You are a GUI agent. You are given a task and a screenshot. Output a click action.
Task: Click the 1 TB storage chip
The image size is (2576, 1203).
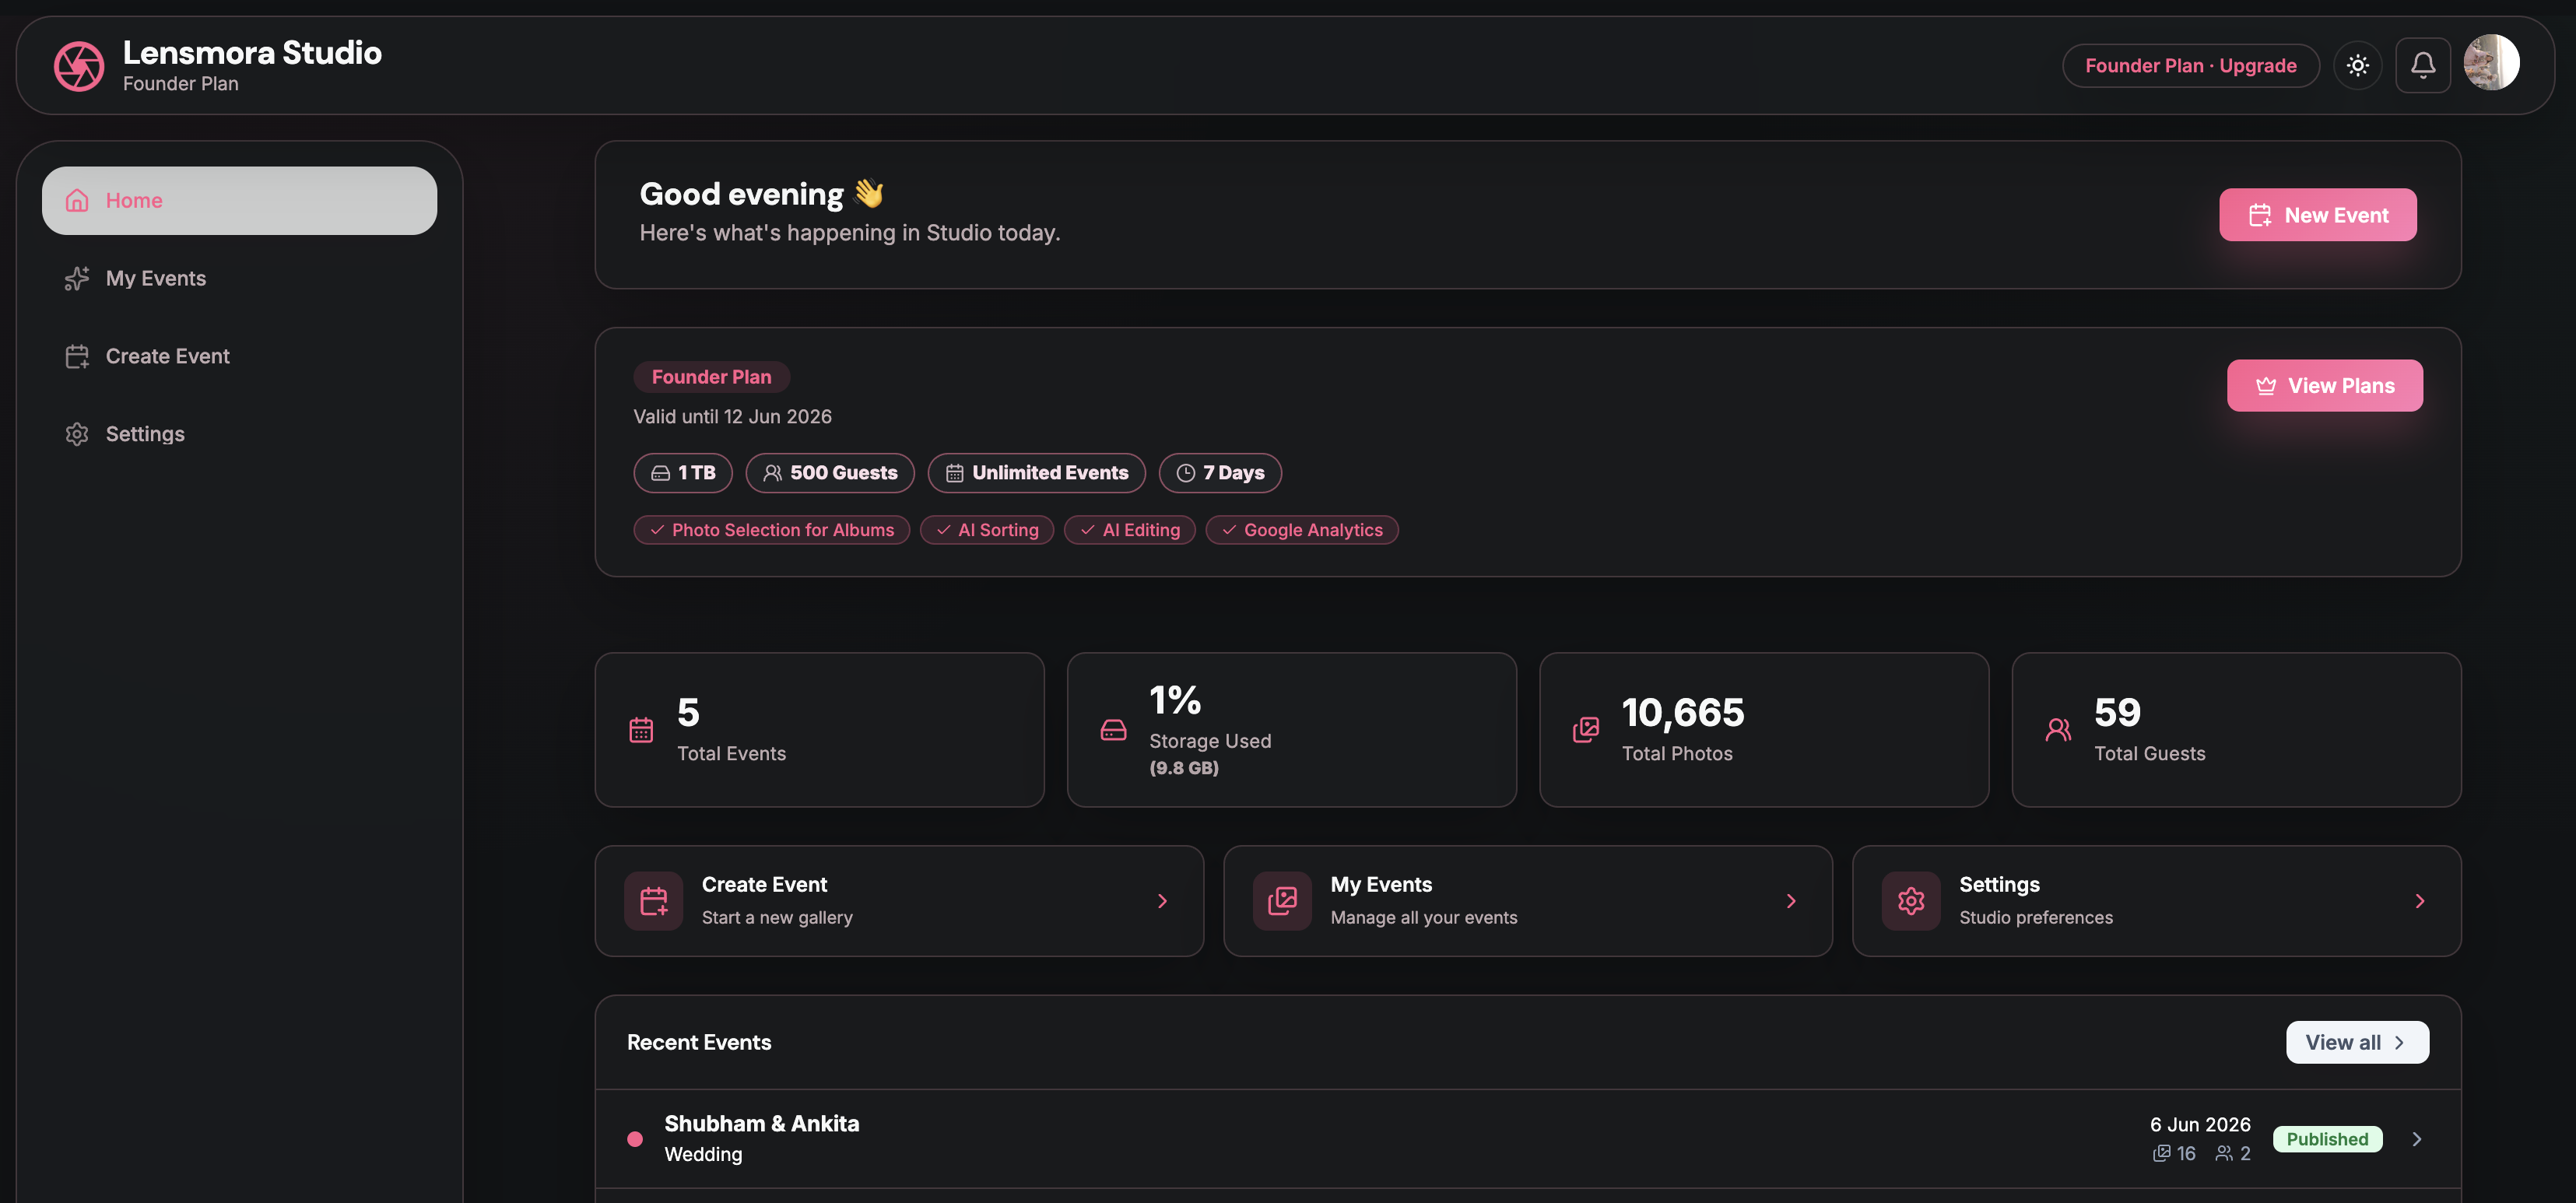pos(683,473)
